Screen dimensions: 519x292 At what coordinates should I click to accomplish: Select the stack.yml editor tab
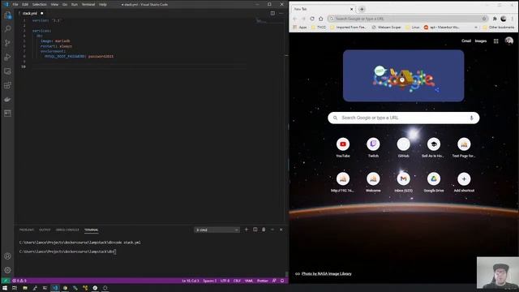(x=30, y=13)
